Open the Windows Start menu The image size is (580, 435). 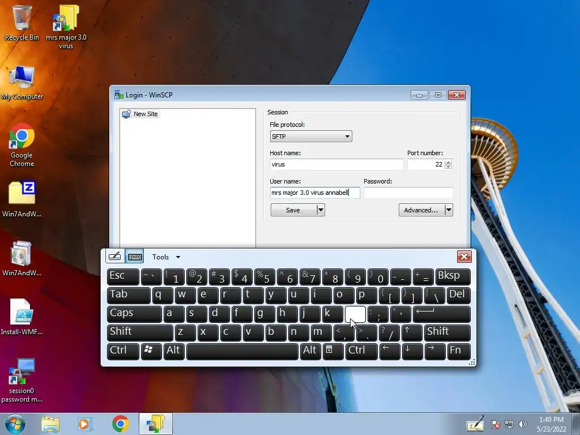point(15,424)
